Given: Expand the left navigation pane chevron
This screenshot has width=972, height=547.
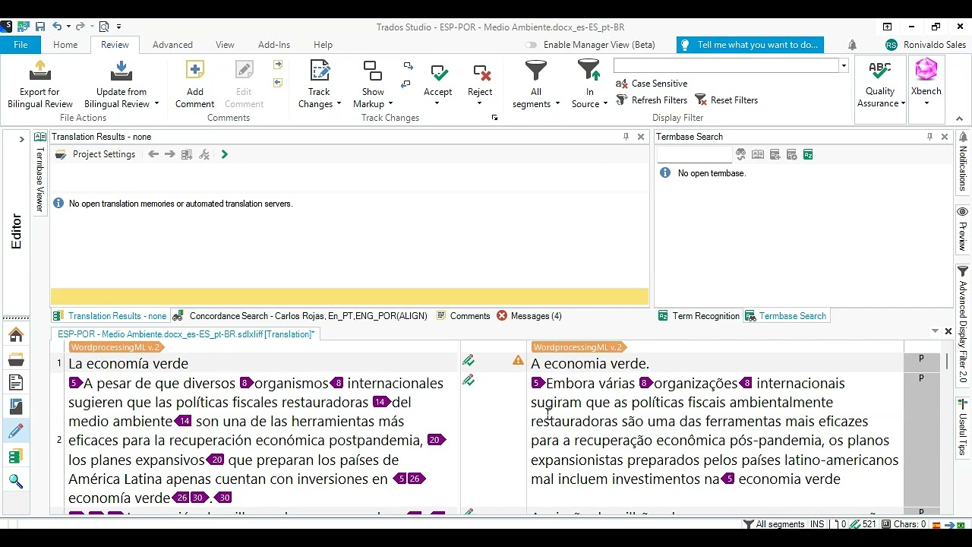Looking at the screenshot, I should tap(23, 139).
